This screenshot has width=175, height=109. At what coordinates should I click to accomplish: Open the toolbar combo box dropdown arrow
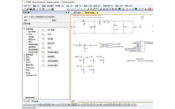(x=68, y=9)
